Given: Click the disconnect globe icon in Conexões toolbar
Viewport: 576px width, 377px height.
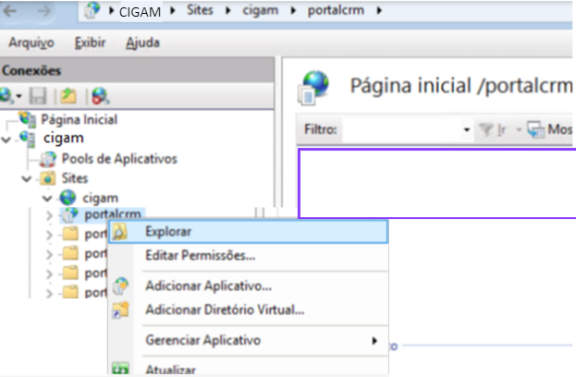Looking at the screenshot, I should pyautogui.click(x=100, y=96).
